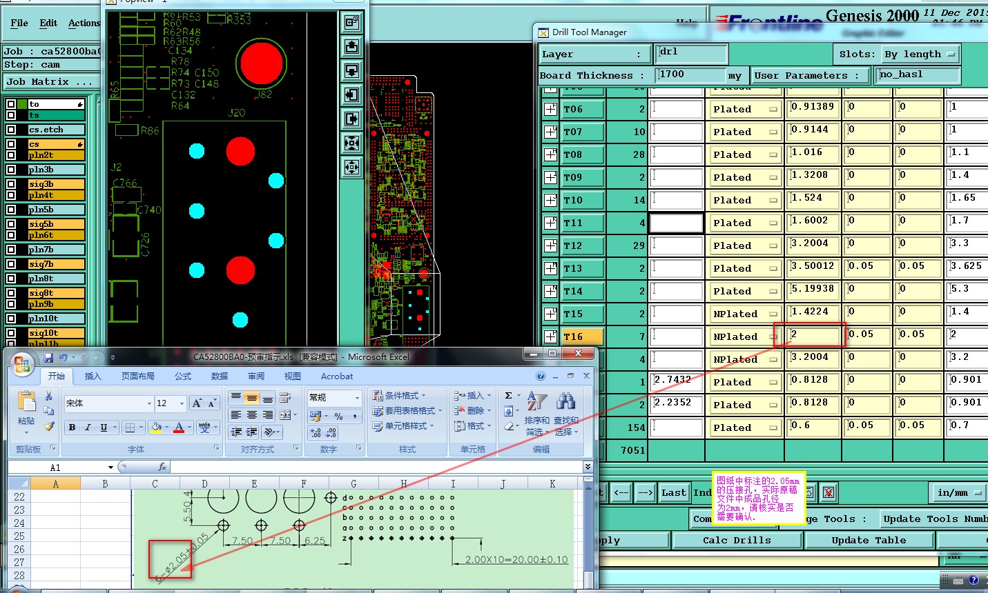Open the File menu in Genesis
Image resolution: width=988 pixels, height=593 pixels.
19,23
